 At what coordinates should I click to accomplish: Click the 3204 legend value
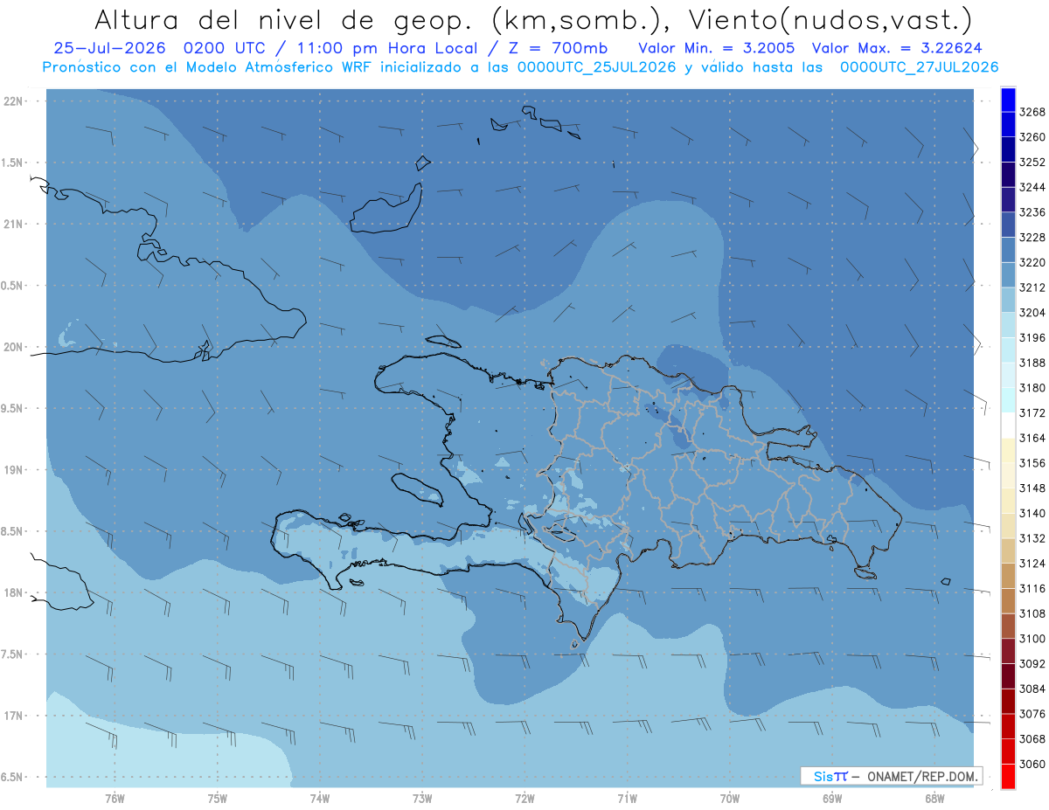tap(1032, 313)
